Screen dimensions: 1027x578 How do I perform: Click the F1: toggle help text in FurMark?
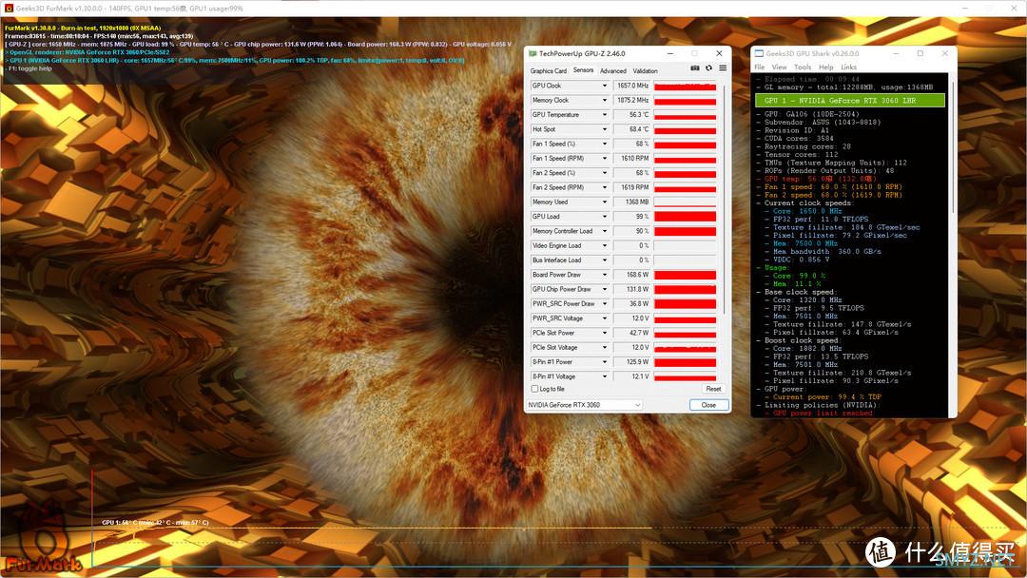[x=29, y=68]
